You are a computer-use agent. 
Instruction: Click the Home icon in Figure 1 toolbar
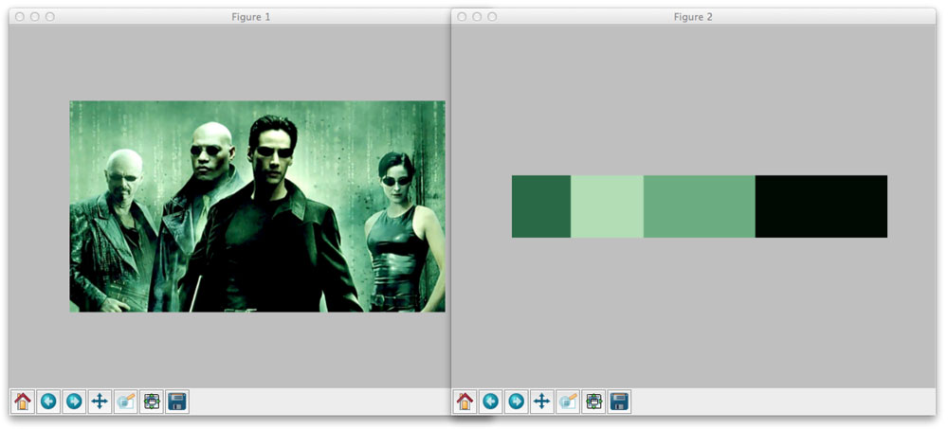(23, 402)
